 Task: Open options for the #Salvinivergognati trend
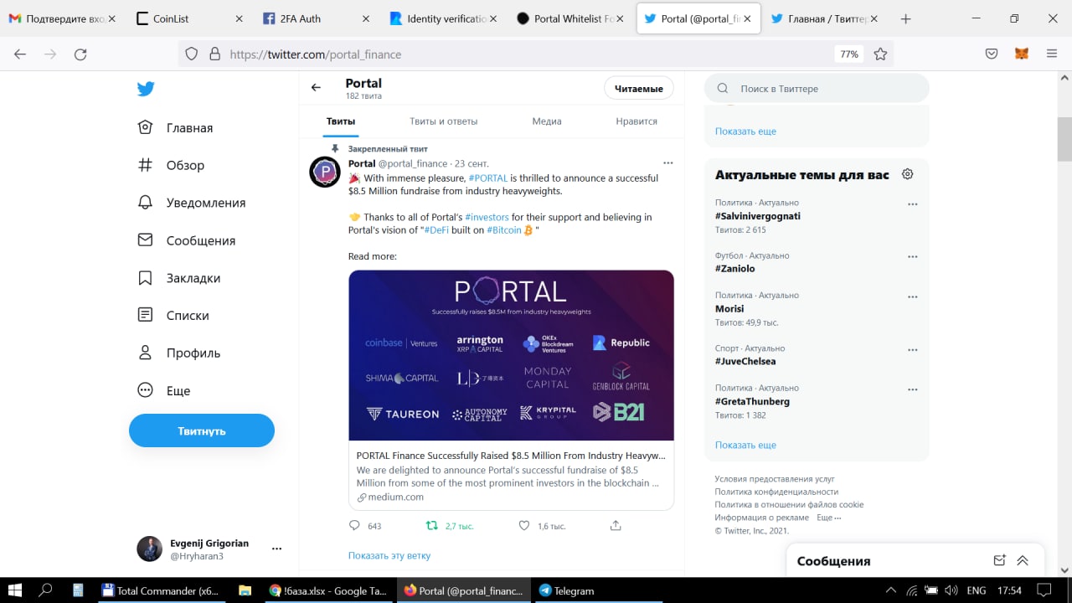coord(913,204)
